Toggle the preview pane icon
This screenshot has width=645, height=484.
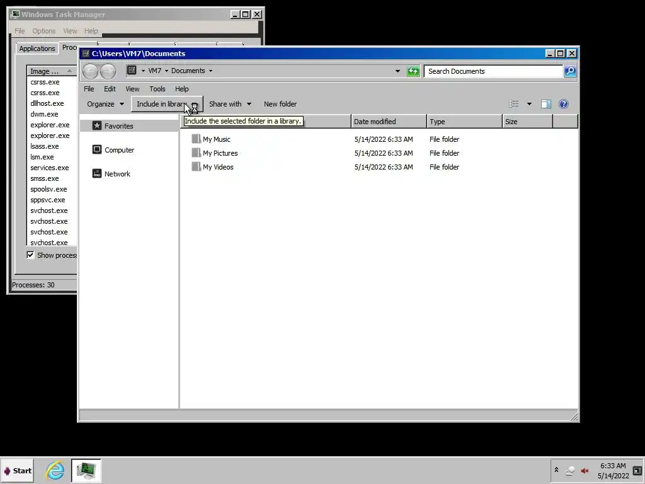click(546, 104)
